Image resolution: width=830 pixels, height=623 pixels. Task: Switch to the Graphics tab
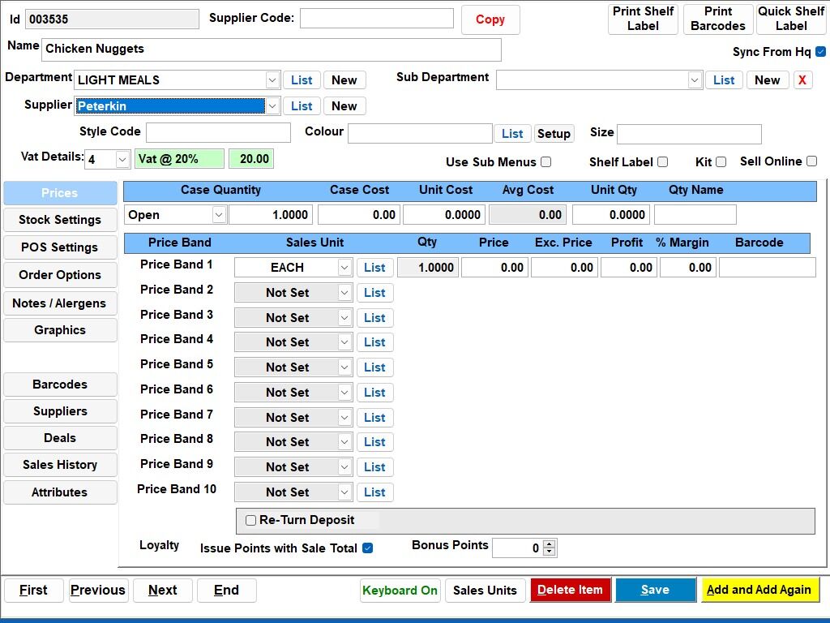[x=60, y=330]
